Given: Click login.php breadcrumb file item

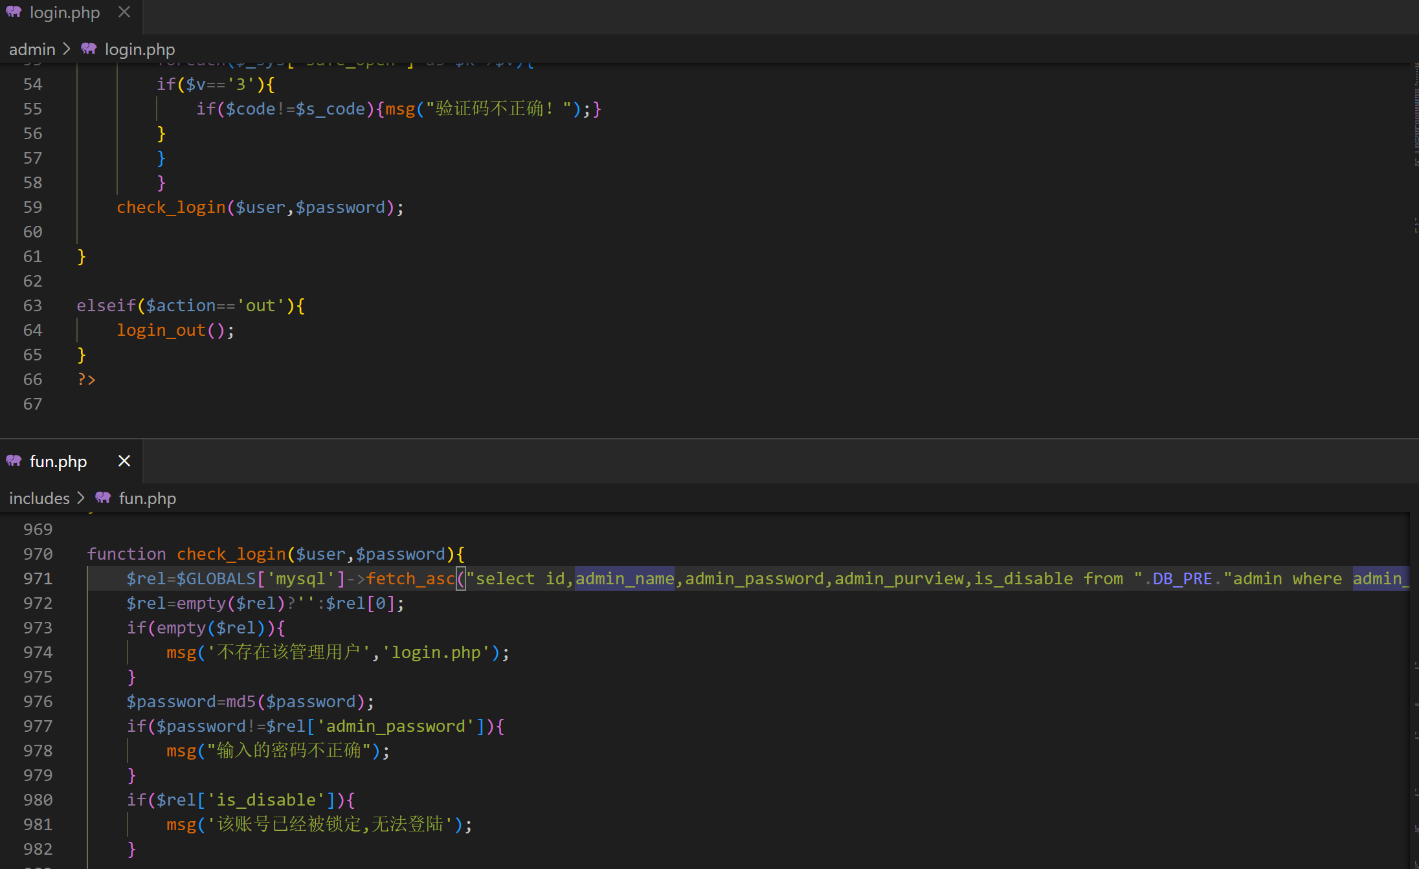Looking at the screenshot, I should (140, 49).
